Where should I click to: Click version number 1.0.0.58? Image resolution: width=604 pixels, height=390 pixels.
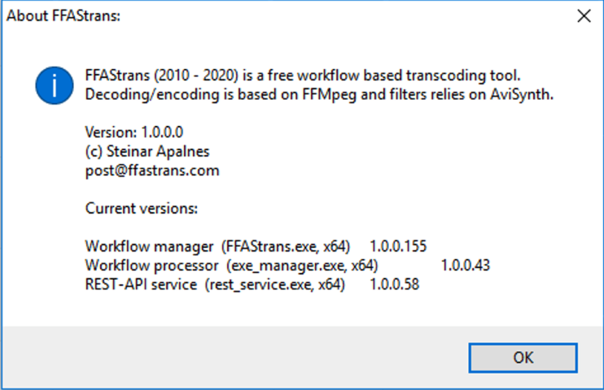coord(395,284)
